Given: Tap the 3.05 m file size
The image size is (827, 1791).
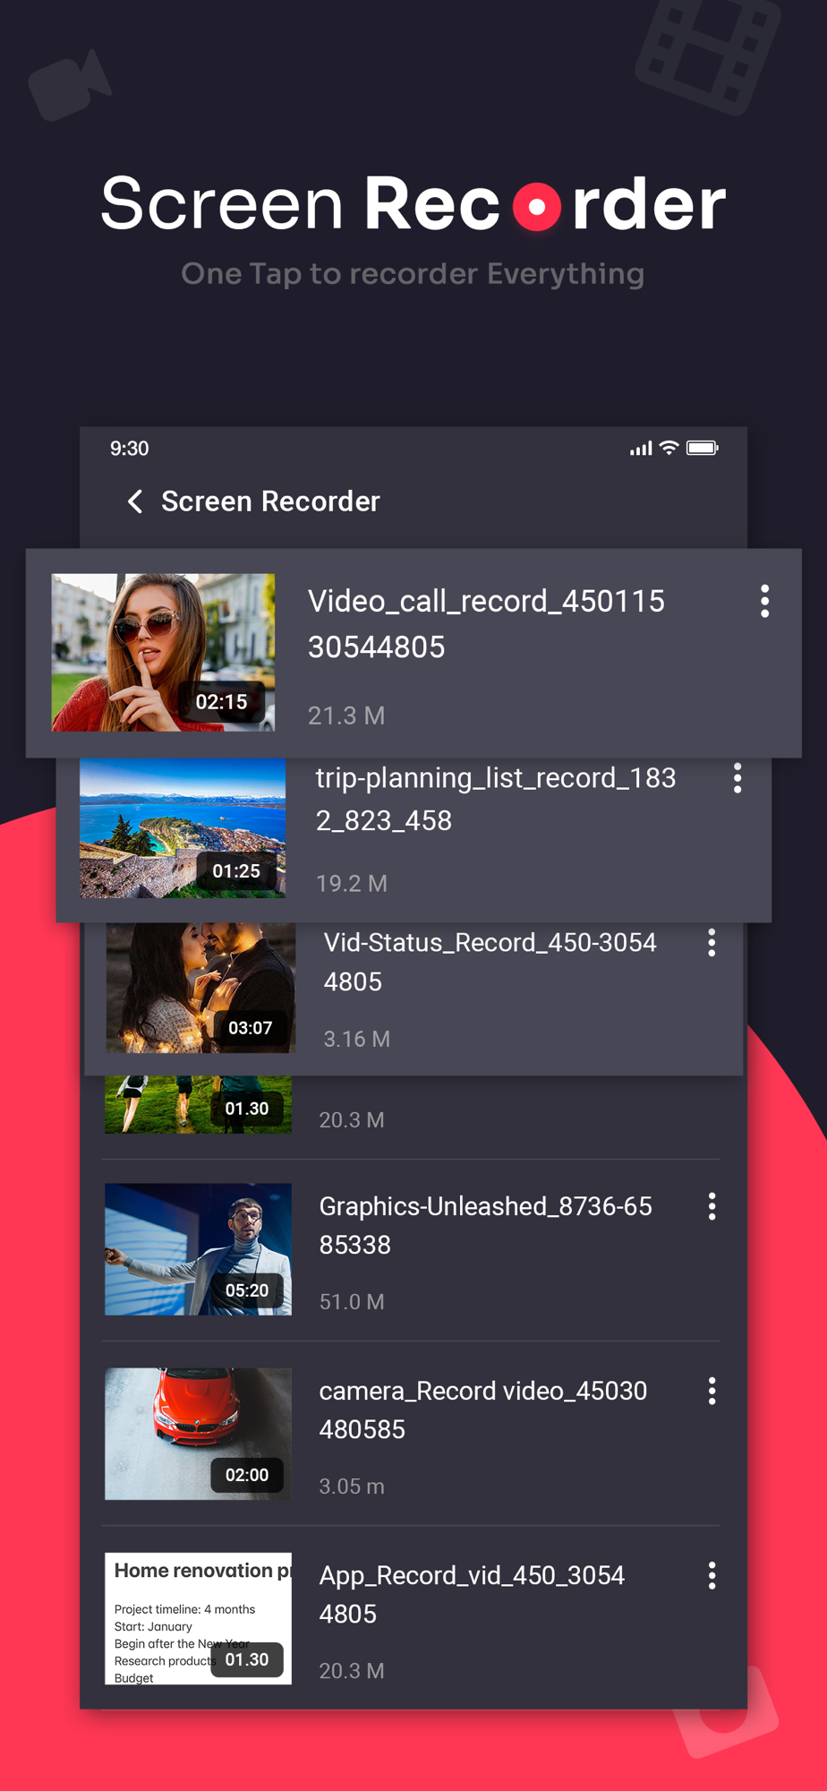Looking at the screenshot, I should click(x=352, y=1487).
